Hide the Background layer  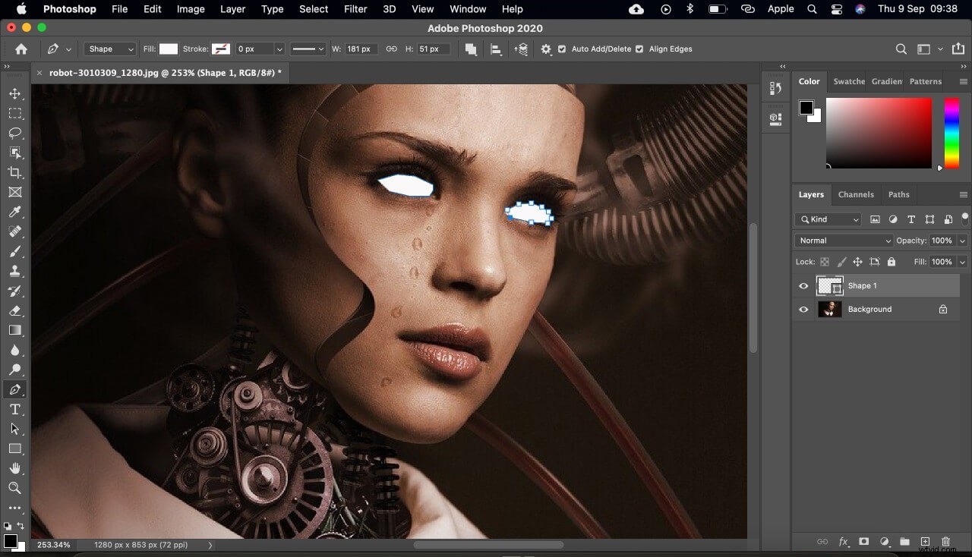click(803, 309)
